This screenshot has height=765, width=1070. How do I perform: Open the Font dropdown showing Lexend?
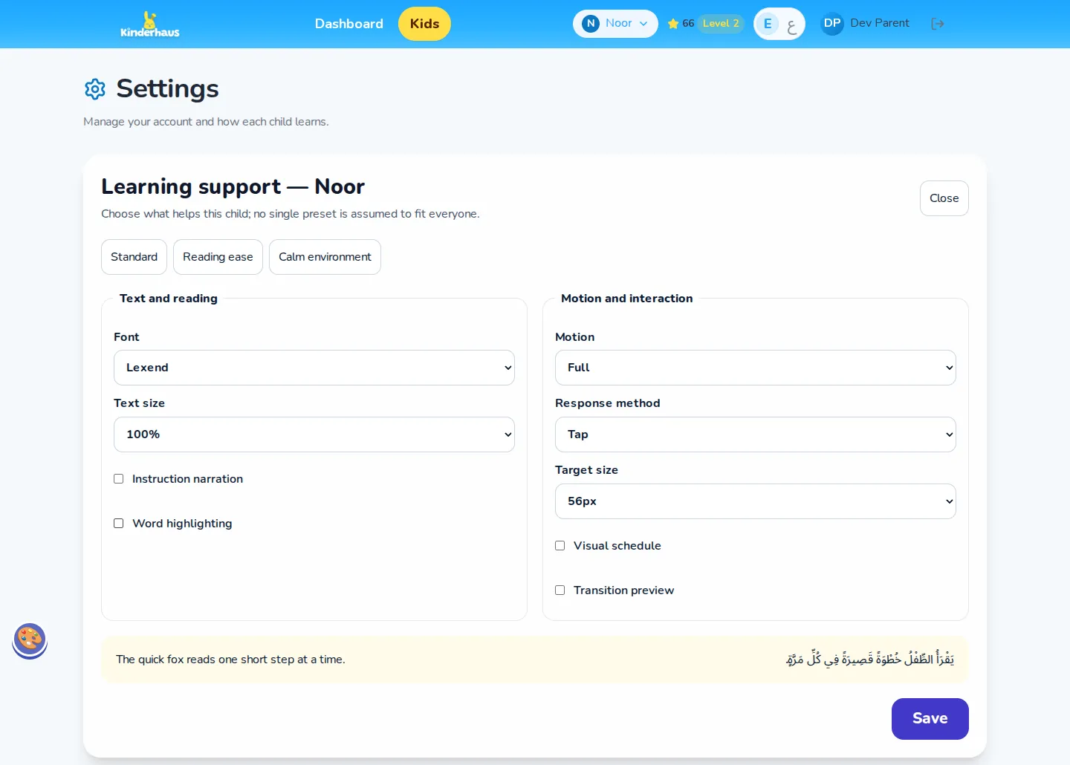point(314,368)
